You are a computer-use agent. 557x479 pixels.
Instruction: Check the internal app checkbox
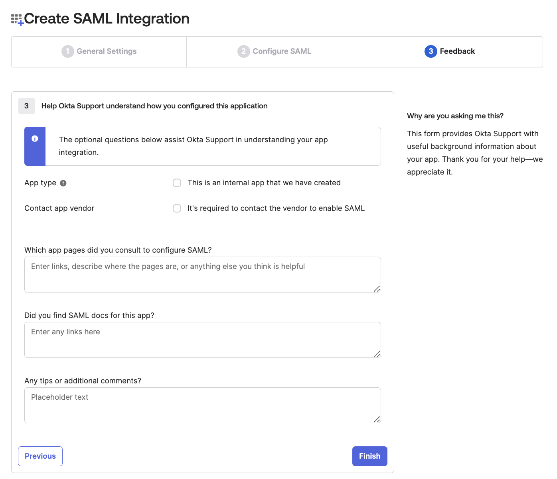[177, 183]
